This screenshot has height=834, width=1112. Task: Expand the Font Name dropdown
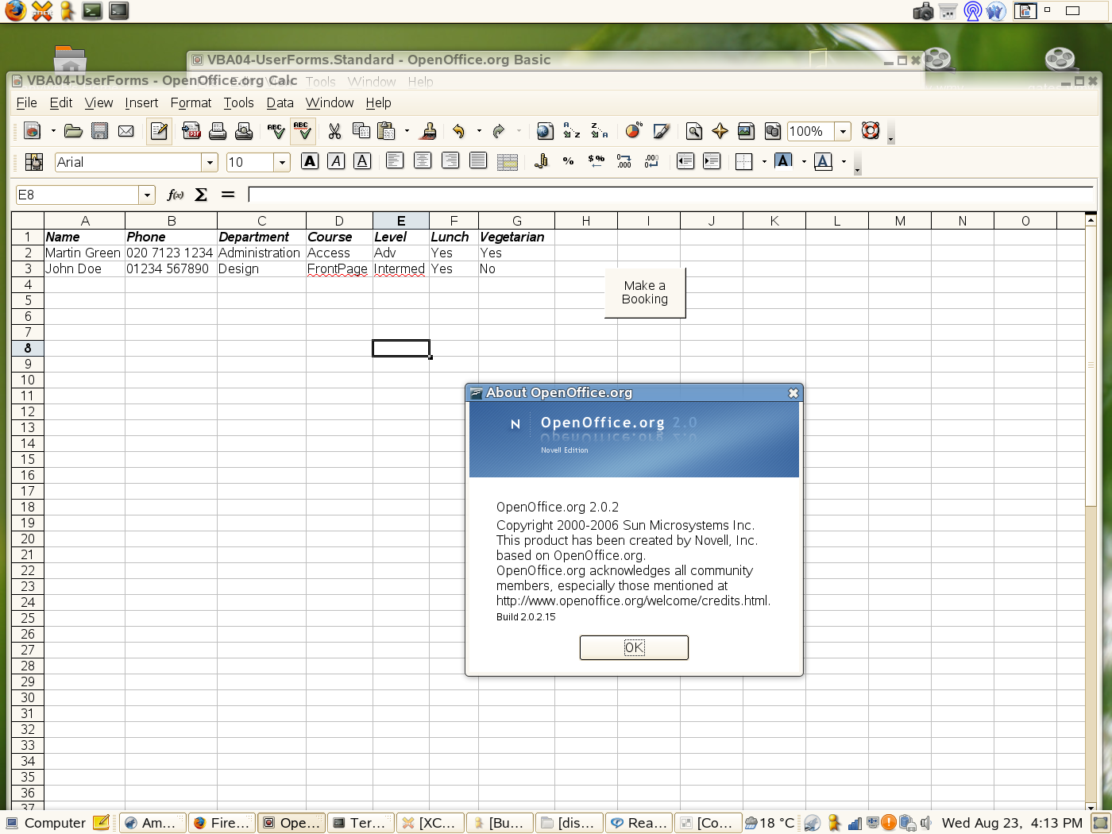pos(210,162)
